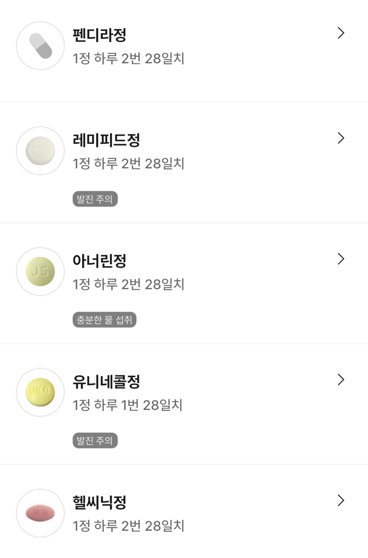Tap the 발진 주의 tag under 유니네콜정
Viewport: 368px width, 558px height.
pyautogui.click(x=95, y=441)
